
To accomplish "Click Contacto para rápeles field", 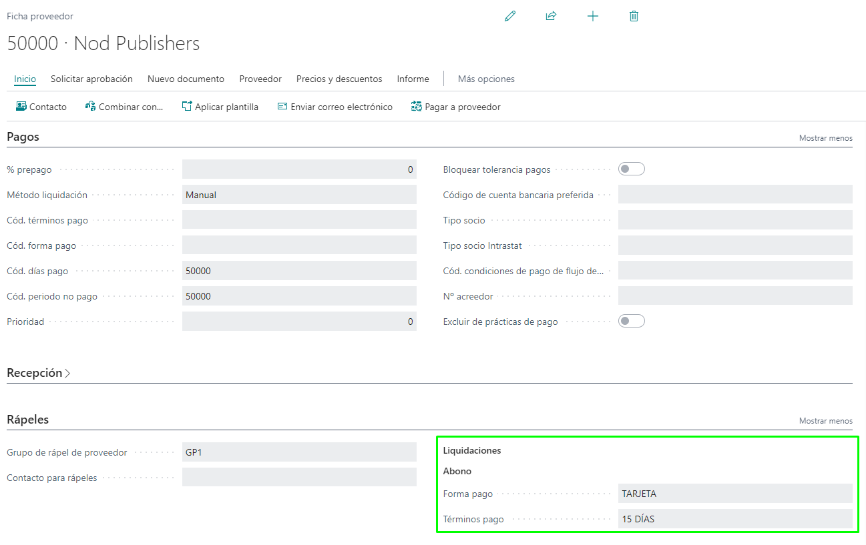I will (x=299, y=478).
